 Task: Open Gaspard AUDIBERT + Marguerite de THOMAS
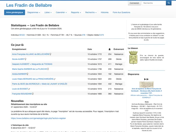click(32, 64)
